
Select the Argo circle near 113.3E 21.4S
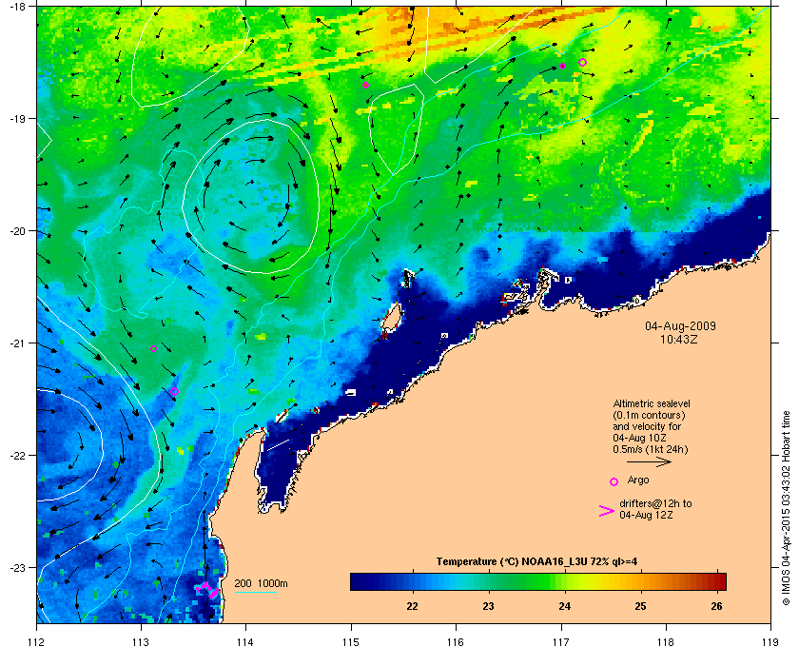[174, 392]
